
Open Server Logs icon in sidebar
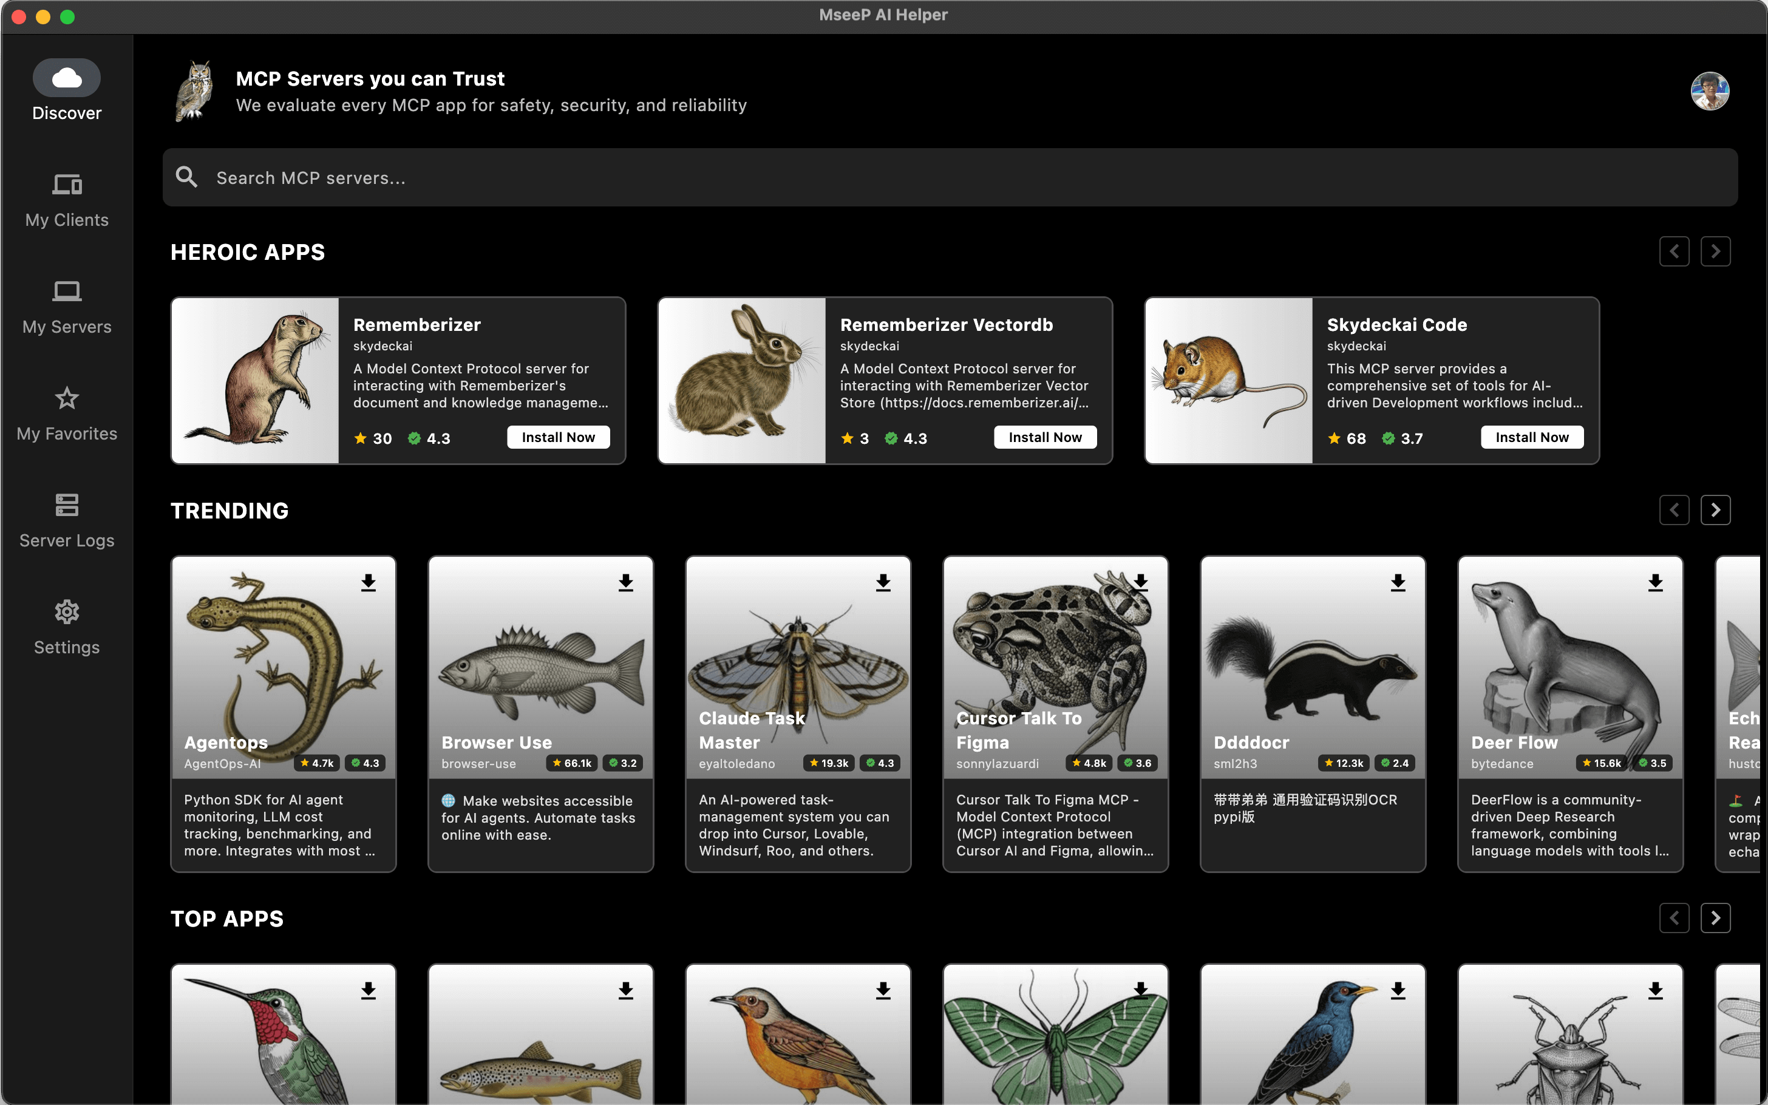pyautogui.click(x=67, y=505)
